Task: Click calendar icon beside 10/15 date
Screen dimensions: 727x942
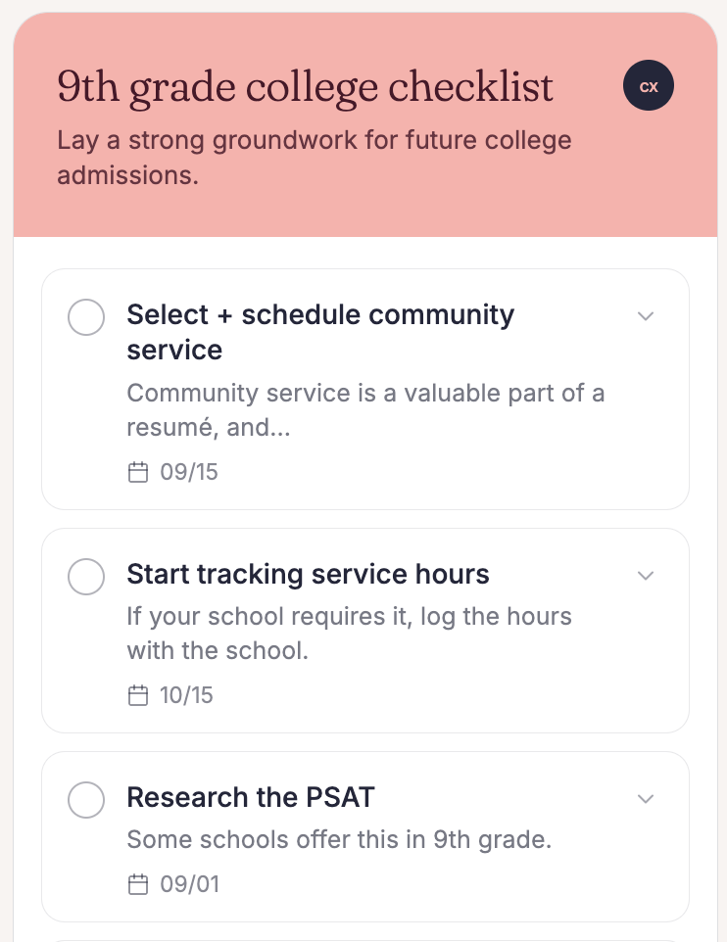Action: pos(138,696)
